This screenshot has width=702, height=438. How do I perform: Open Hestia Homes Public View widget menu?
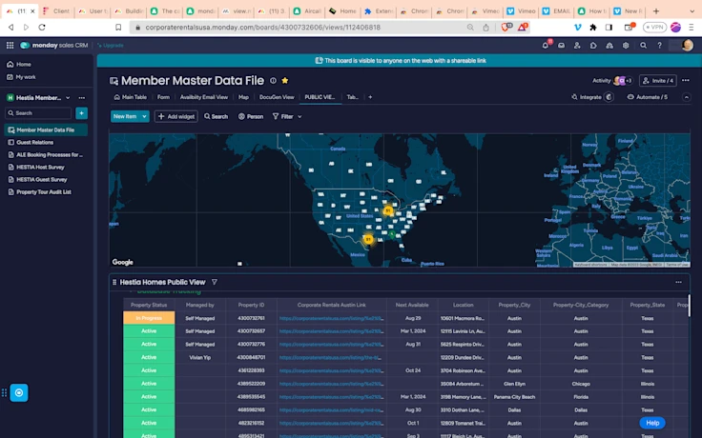pos(679,282)
